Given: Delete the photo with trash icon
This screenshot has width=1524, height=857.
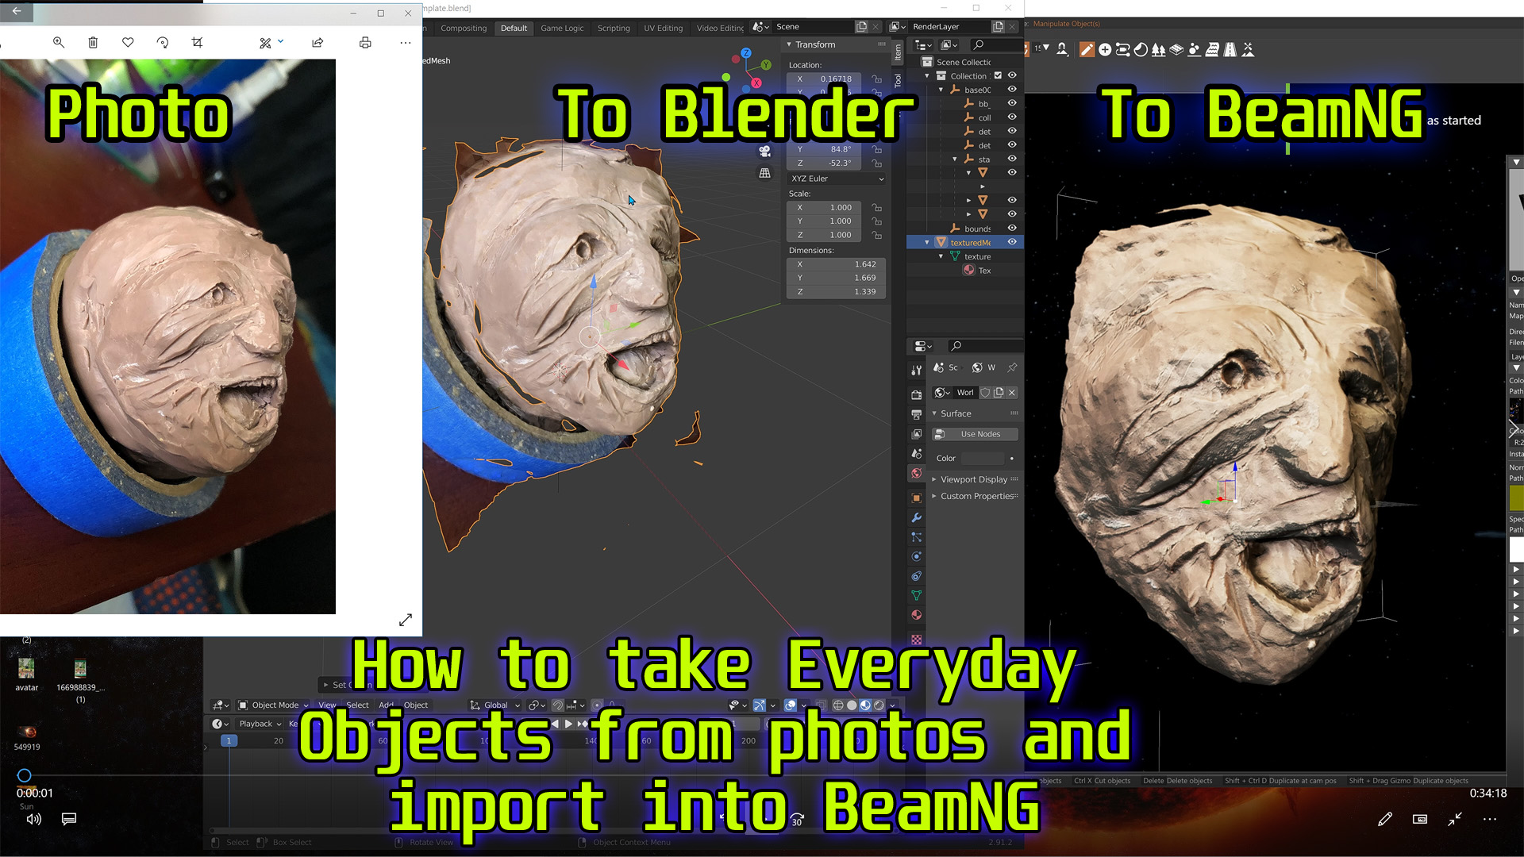Looking at the screenshot, I should 93,42.
